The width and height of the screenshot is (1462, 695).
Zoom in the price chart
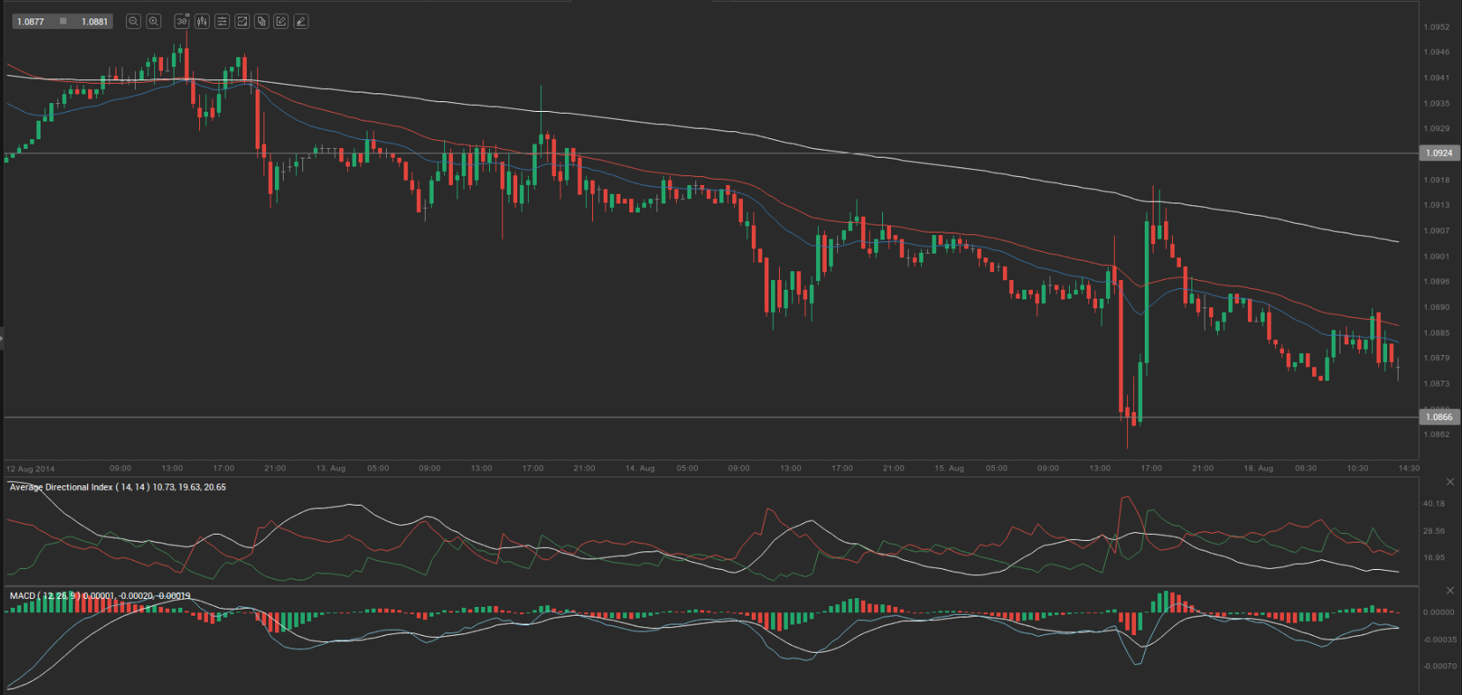click(x=153, y=21)
